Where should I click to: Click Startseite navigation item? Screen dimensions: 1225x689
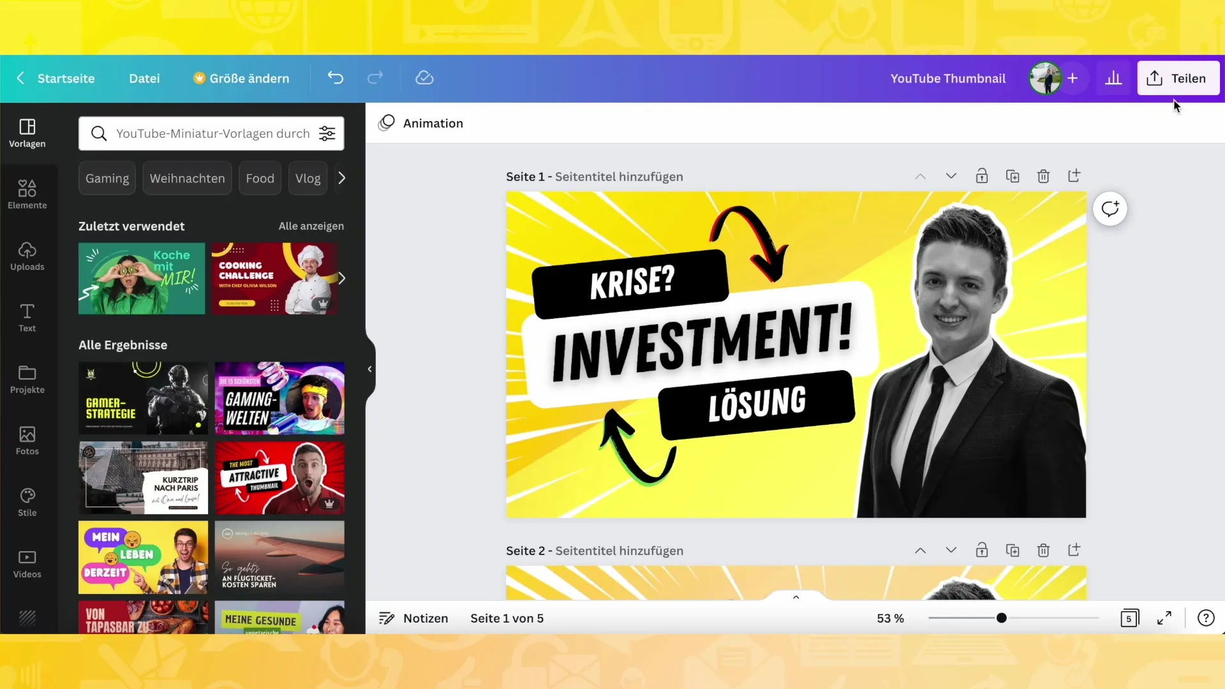(x=66, y=78)
